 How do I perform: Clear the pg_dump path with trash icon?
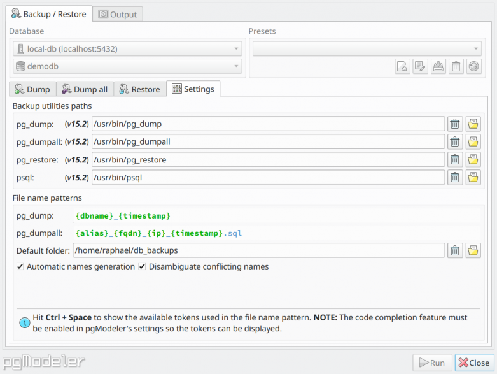[455, 124]
